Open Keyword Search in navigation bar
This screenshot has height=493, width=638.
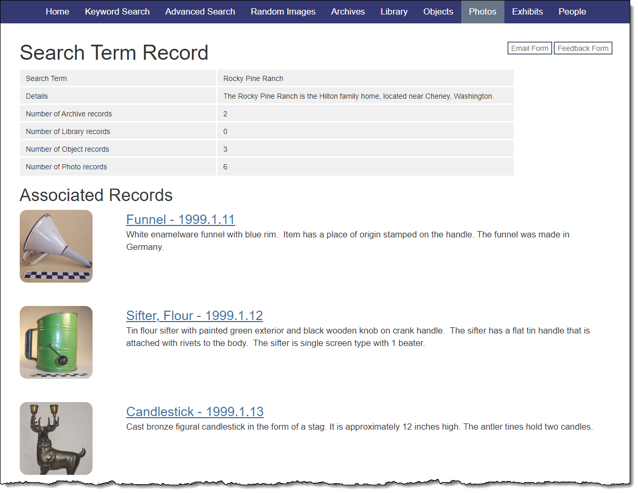(x=117, y=11)
